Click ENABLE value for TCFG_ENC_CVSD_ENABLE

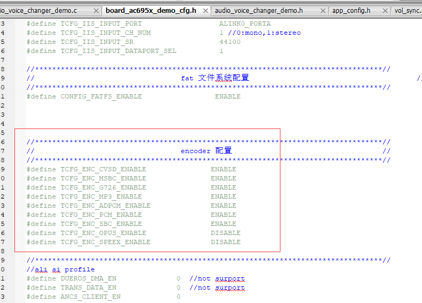pos(224,169)
